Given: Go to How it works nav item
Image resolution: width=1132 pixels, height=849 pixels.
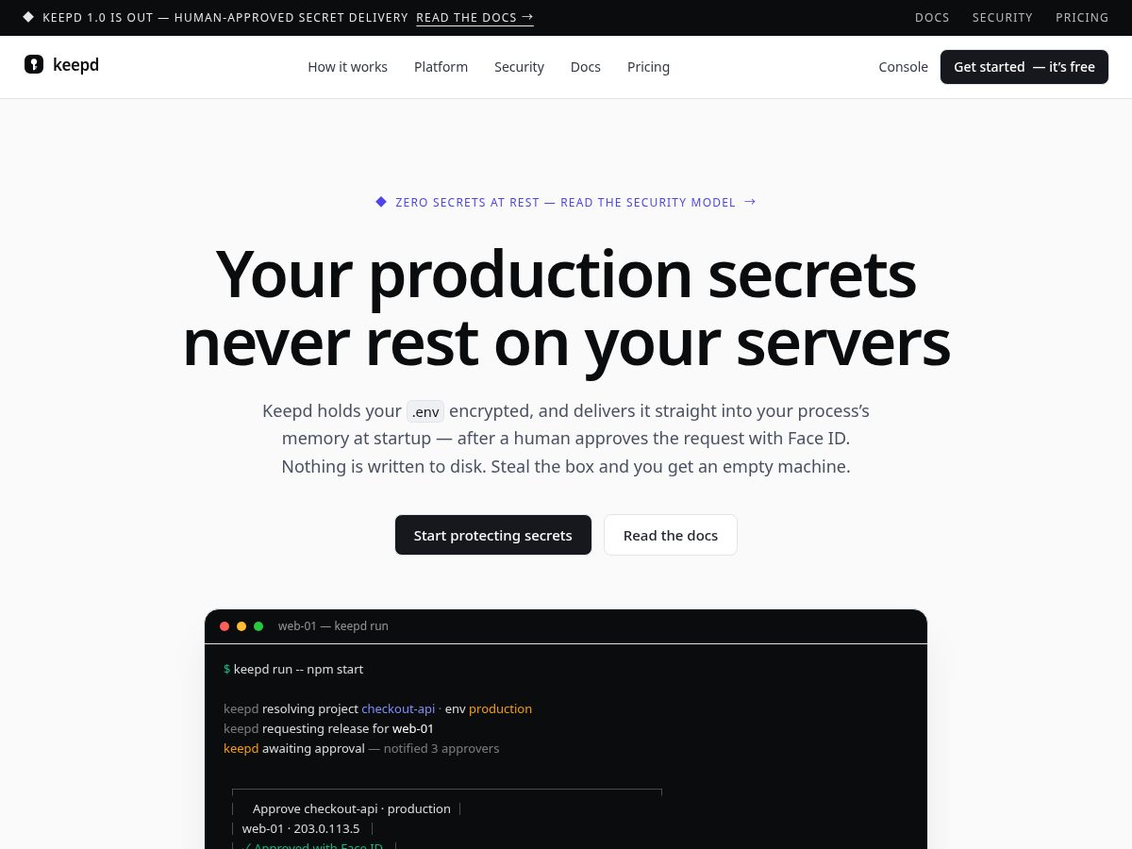Looking at the screenshot, I should [x=347, y=67].
